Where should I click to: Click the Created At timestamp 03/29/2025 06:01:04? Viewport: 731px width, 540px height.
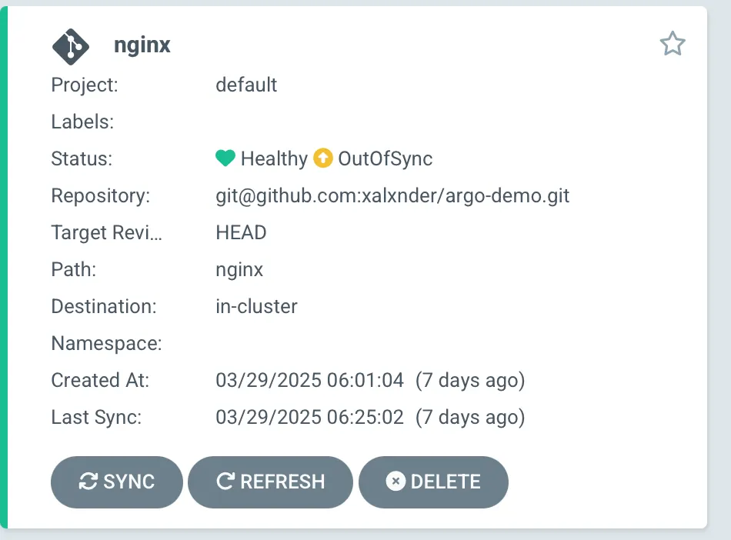tap(309, 380)
